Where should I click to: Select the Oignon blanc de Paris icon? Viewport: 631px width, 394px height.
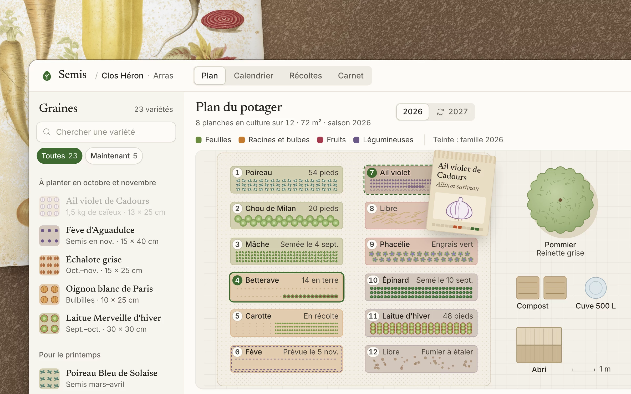click(x=49, y=294)
